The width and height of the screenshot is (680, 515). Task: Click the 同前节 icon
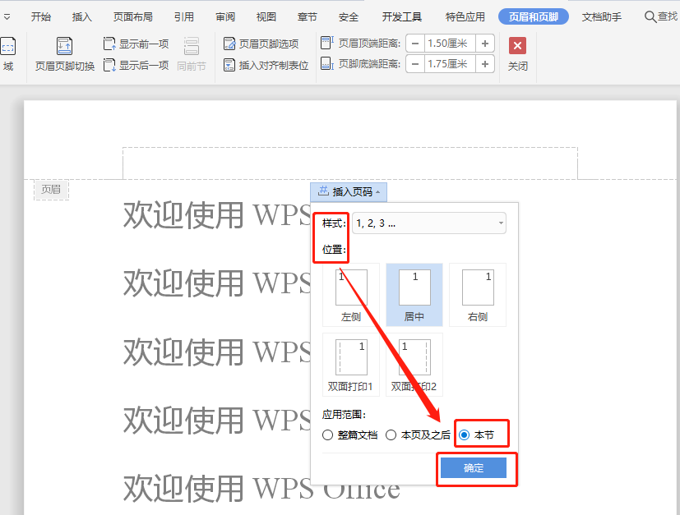[192, 46]
